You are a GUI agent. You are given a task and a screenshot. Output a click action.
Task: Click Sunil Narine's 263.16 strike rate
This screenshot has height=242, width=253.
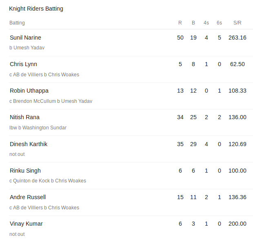[x=237, y=38]
